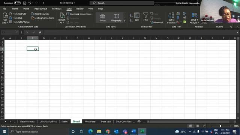Click From Table/Range button
This screenshot has width=240, height=135.
click(x=19, y=22)
